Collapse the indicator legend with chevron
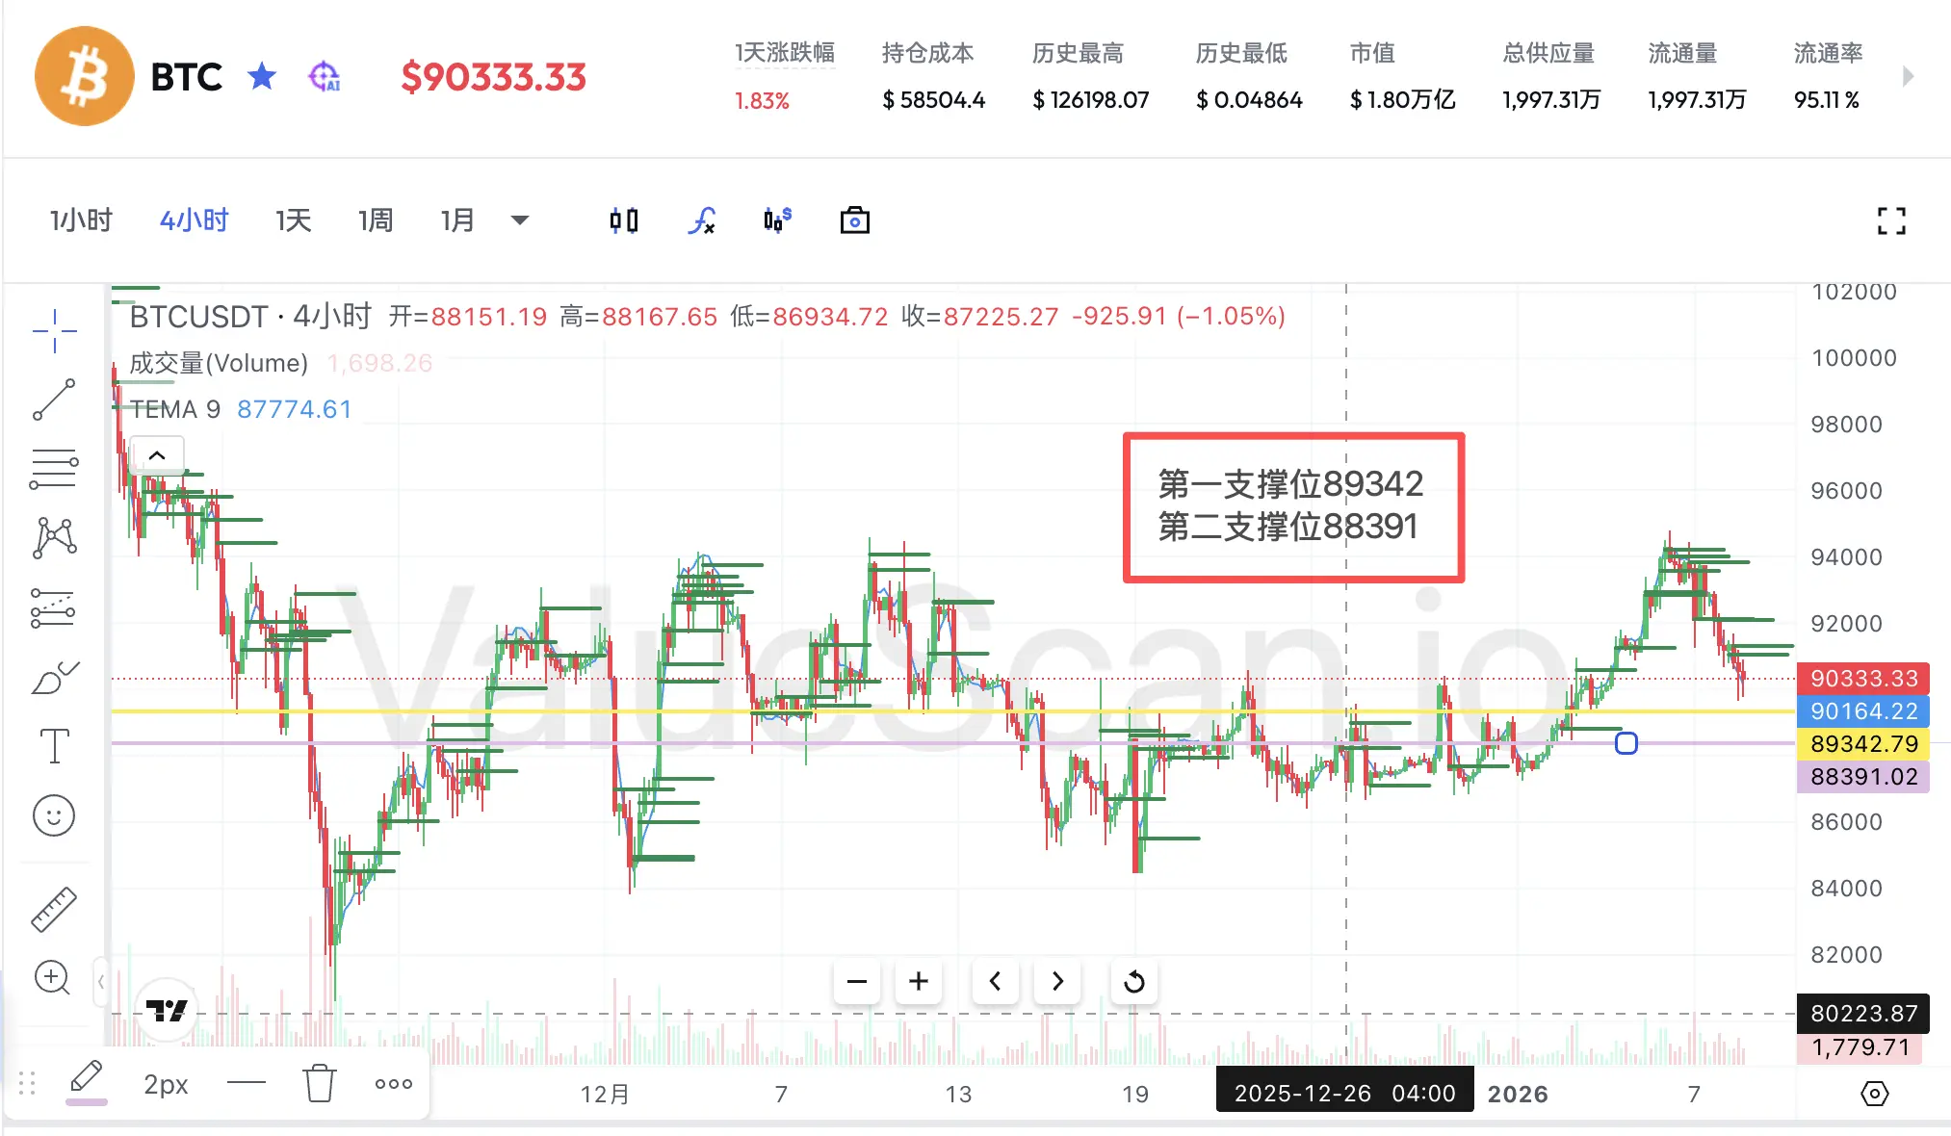Screen dimensions: 1951x1136 157,455
